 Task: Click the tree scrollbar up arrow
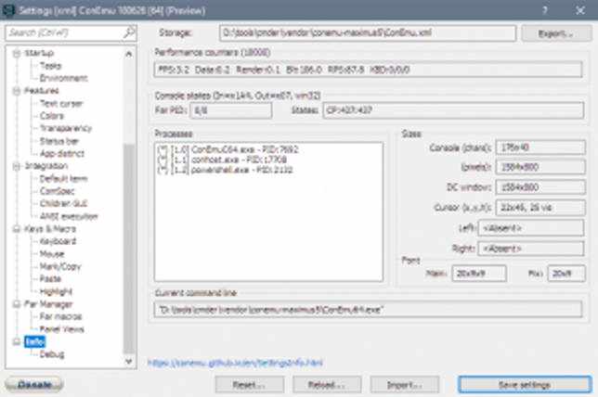pyautogui.click(x=129, y=55)
